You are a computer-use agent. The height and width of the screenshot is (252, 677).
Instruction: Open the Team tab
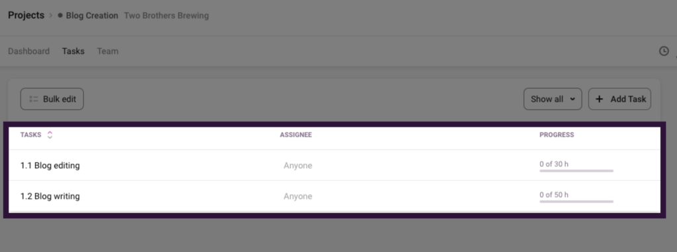pyautogui.click(x=108, y=51)
